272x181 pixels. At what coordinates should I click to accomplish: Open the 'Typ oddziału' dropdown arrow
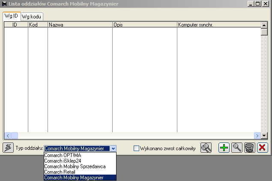tap(113, 148)
